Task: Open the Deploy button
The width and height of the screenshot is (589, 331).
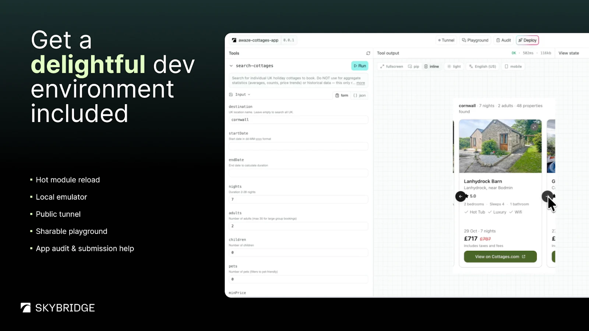Action: tap(528, 40)
